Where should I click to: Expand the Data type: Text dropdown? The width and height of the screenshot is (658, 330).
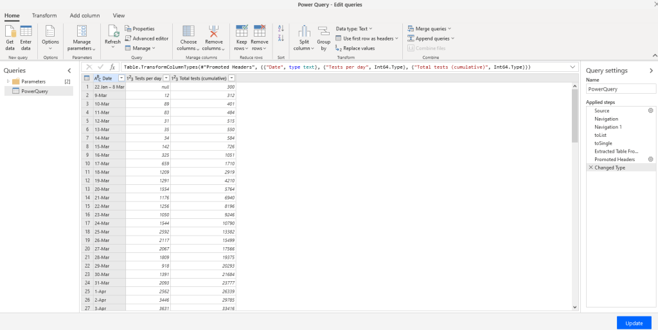tap(354, 29)
